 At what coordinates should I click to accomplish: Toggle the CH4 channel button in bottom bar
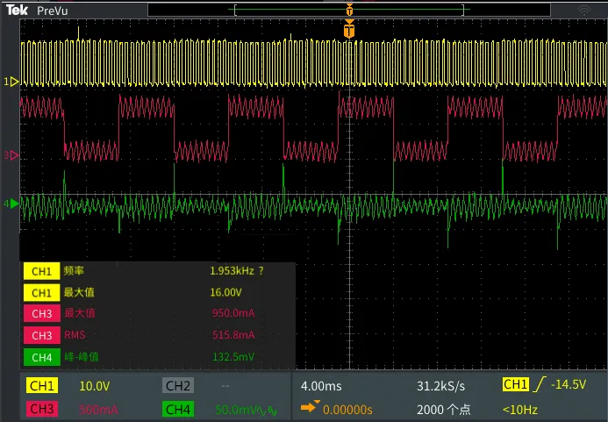(x=177, y=409)
